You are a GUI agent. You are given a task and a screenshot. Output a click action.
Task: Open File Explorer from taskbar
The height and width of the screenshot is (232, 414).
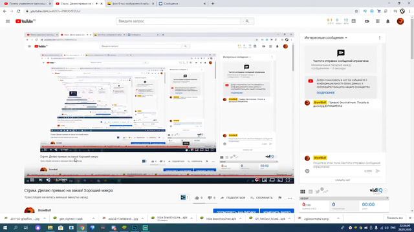pos(50,227)
